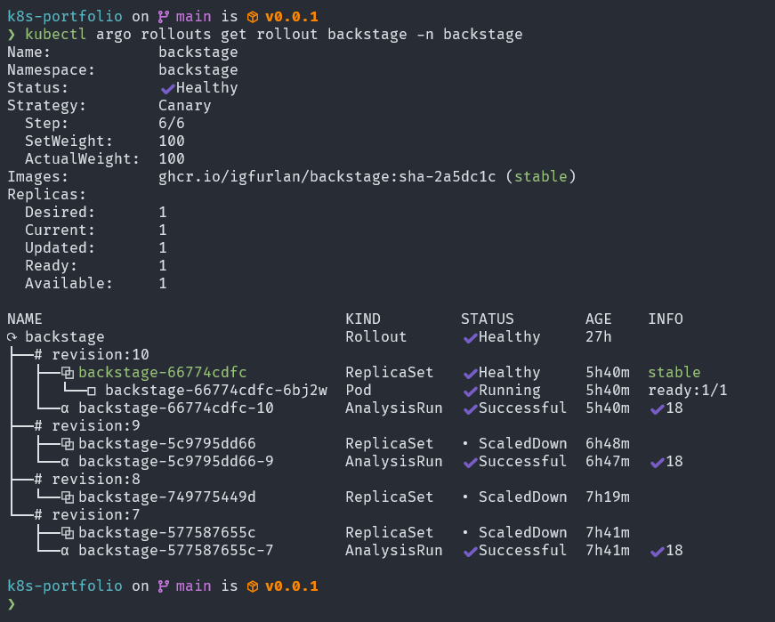Click the ReplicaSet icon for backstage-66774cdfc
Viewport: 775px width, 622px height.
[x=67, y=373]
